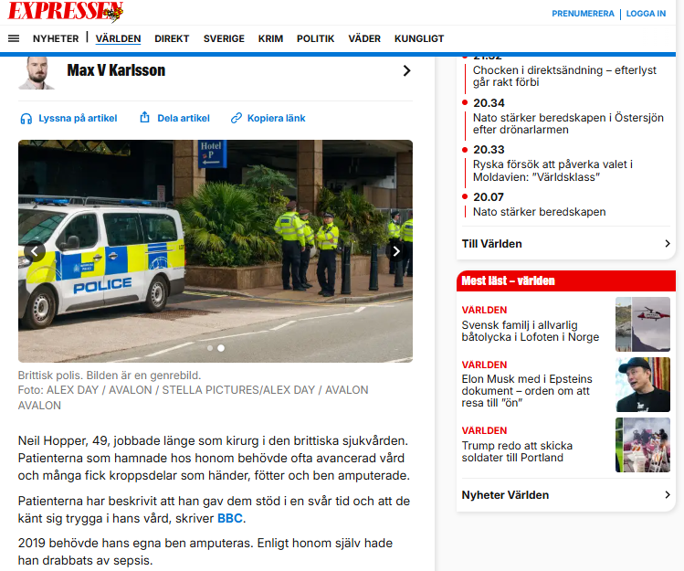Click Mest läst – världen header
This screenshot has width=684, height=571.
click(566, 280)
